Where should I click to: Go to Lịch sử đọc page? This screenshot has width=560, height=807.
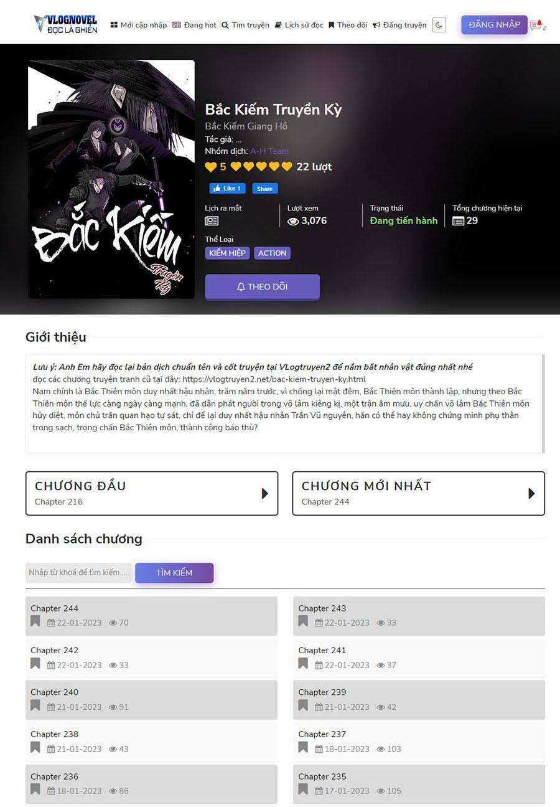299,25
